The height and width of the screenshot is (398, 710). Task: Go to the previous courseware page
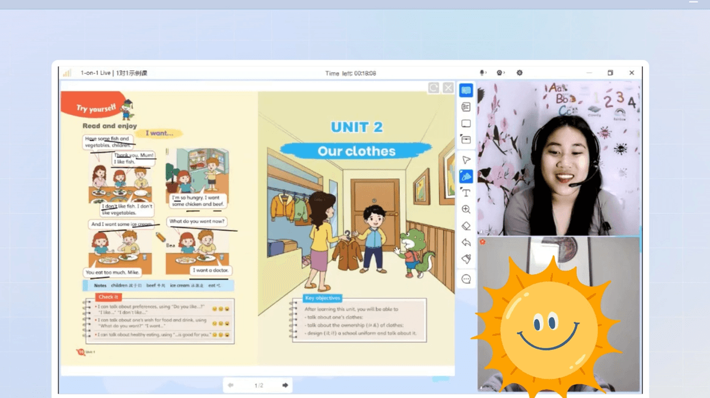pos(231,386)
